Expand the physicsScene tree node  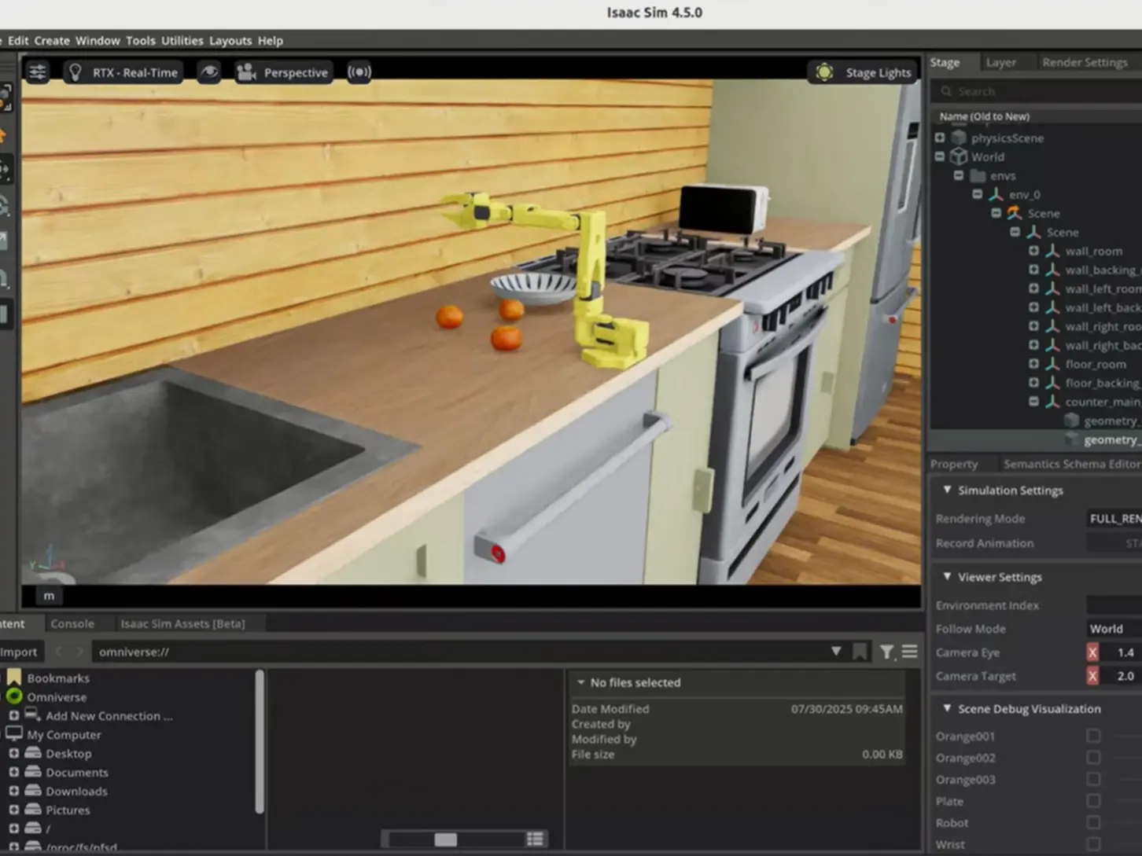(940, 138)
